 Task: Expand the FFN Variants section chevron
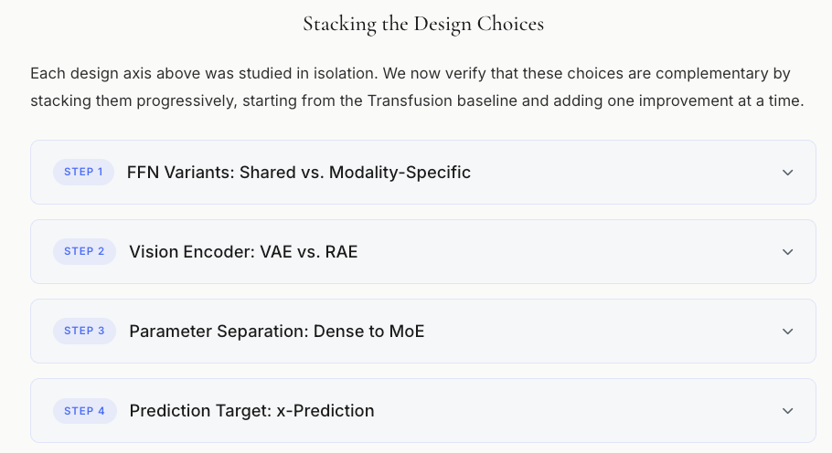pyautogui.click(x=787, y=173)
